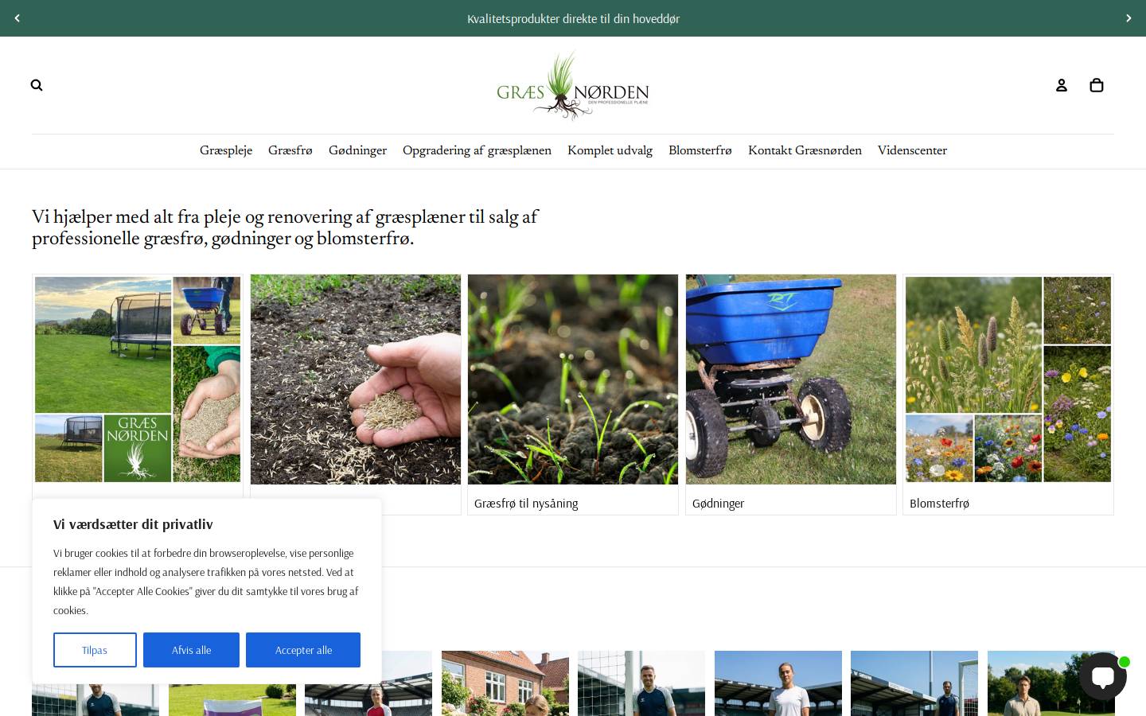This screenshot has height=716, width=1146.
Task: Open the shopping bag cart icon
Action: (x=1096, y=85)
